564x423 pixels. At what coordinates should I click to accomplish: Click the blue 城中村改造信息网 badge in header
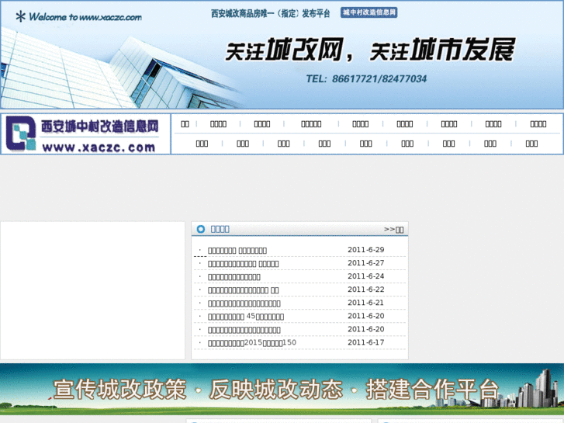pyautogui.click(x=369, y=12)
